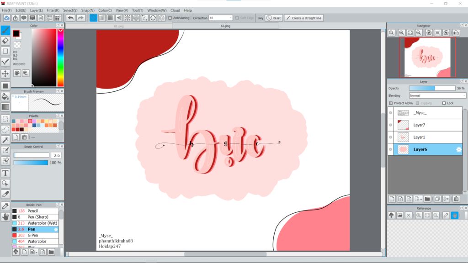Open reference image folder icon

(x=400, y=216)
